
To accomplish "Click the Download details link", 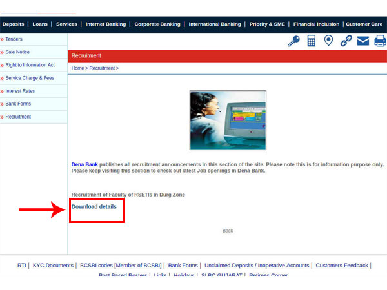I will pyautogui.click(x=94, y=207).
